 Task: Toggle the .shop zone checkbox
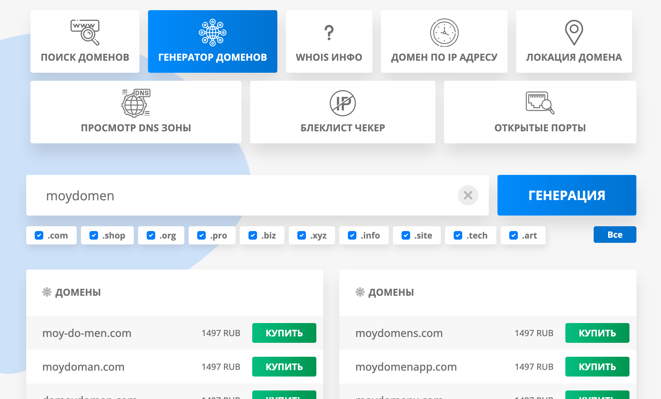(94, 236)
